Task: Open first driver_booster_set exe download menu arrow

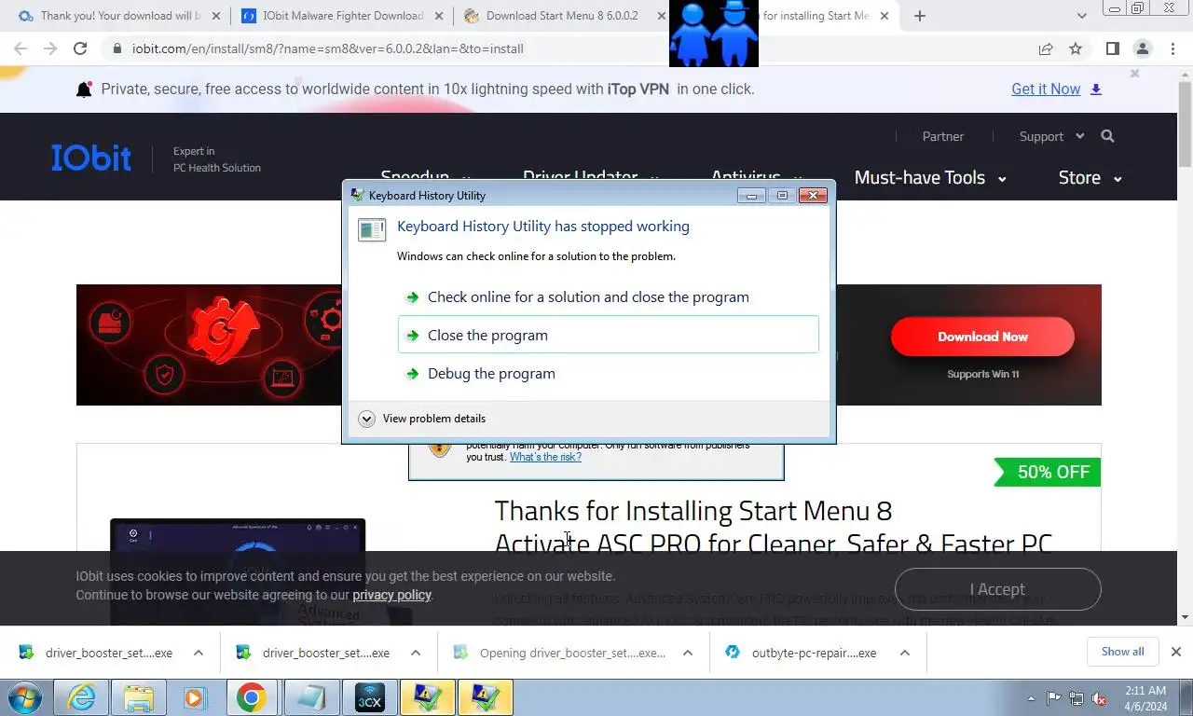Action: [199, 653]
